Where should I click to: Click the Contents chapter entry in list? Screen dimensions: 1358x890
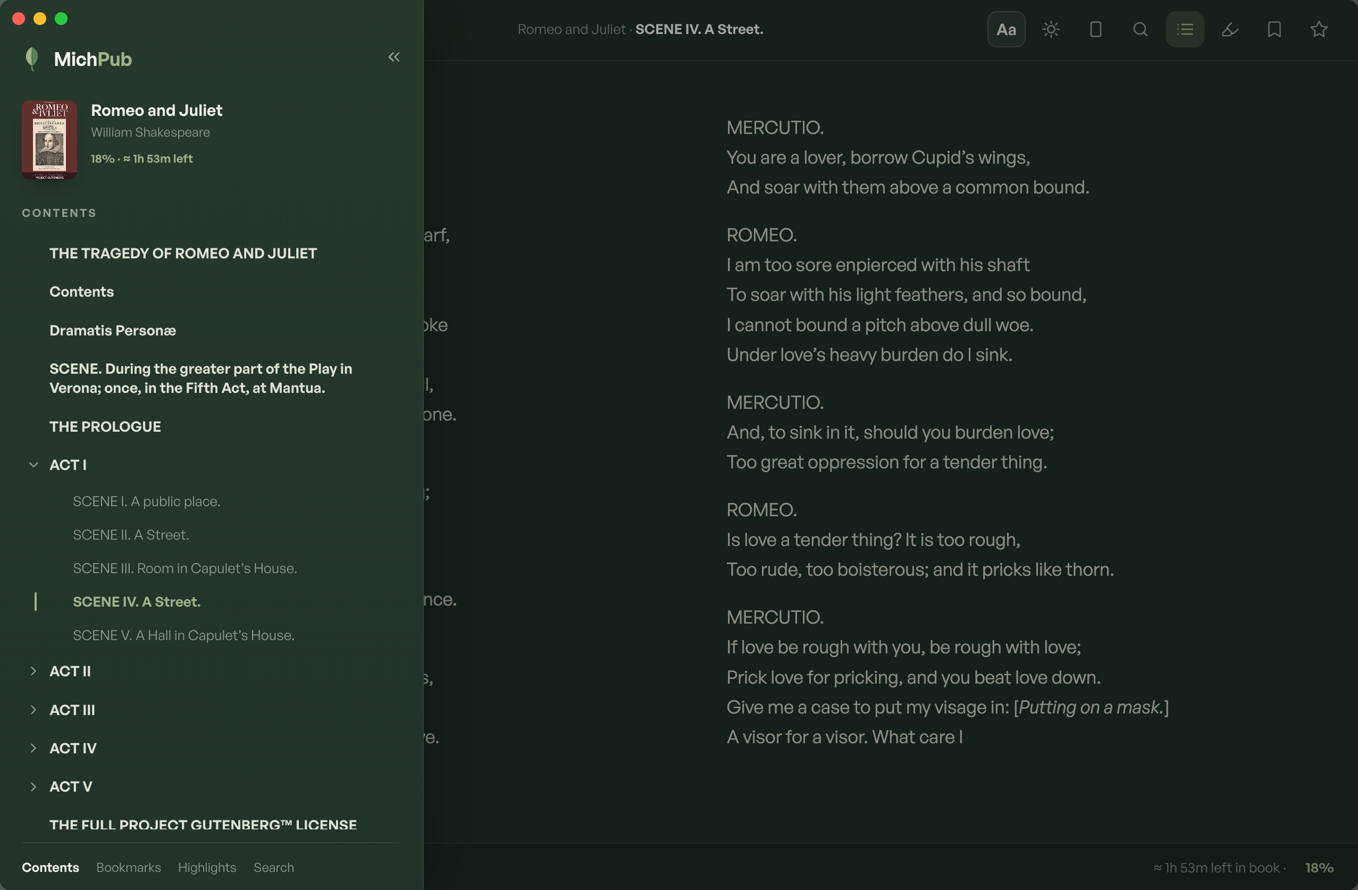pos(81,291)
